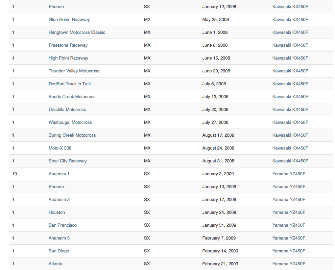
Task: Click Unadilla Motocross venue link
Action: coord(67,110)
